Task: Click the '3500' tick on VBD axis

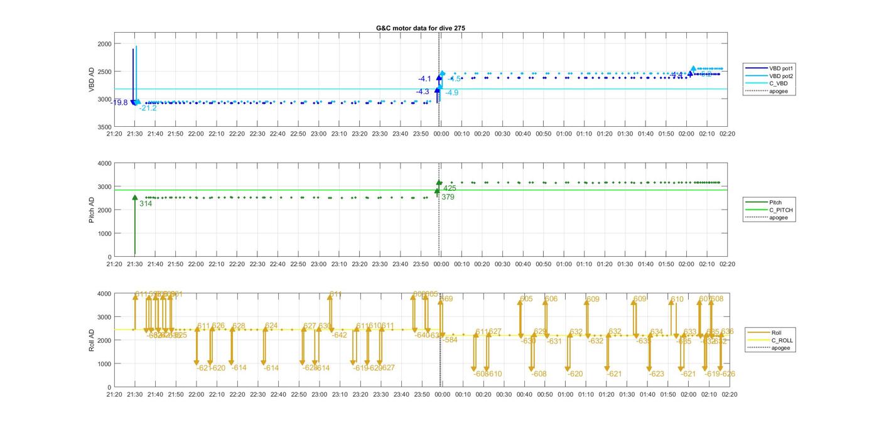Action: pyautogui.click(x=104, y=127)
